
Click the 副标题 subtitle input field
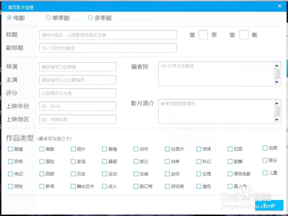(108, 48)
